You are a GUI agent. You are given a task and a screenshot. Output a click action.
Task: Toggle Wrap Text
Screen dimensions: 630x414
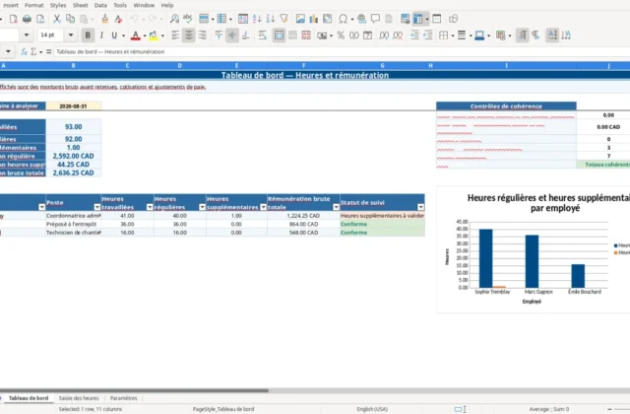[x=263, y=35]
